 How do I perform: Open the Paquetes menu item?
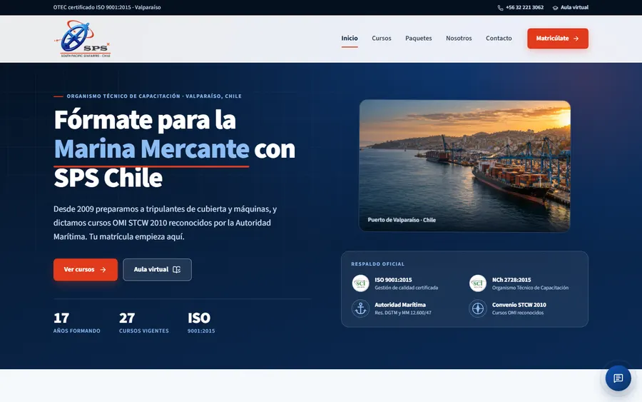(419, 39)
